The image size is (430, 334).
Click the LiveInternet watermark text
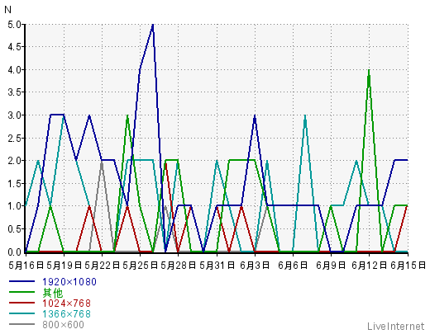[395, 327]
